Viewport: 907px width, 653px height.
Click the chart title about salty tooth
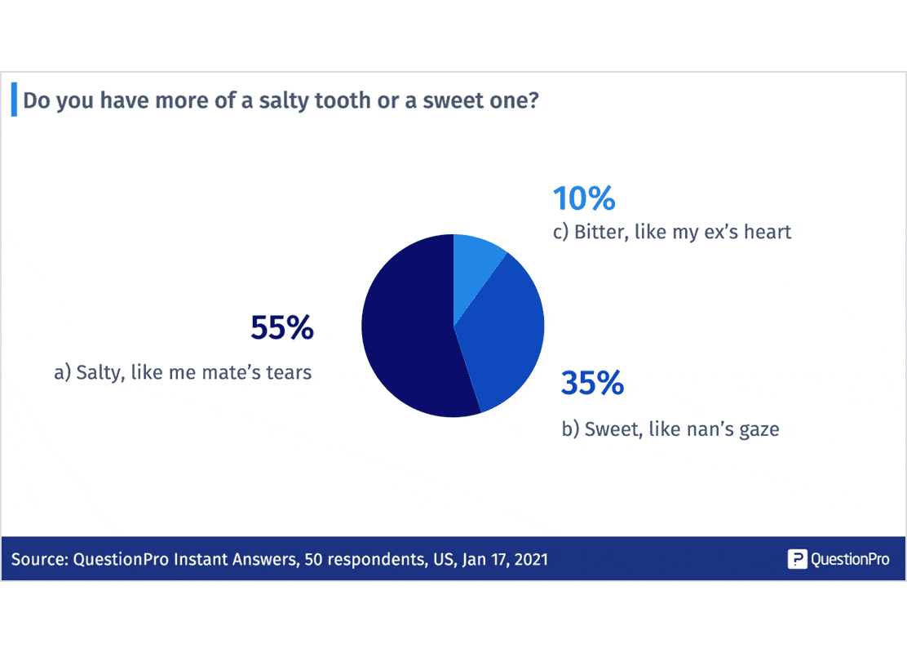coord(281,100)
